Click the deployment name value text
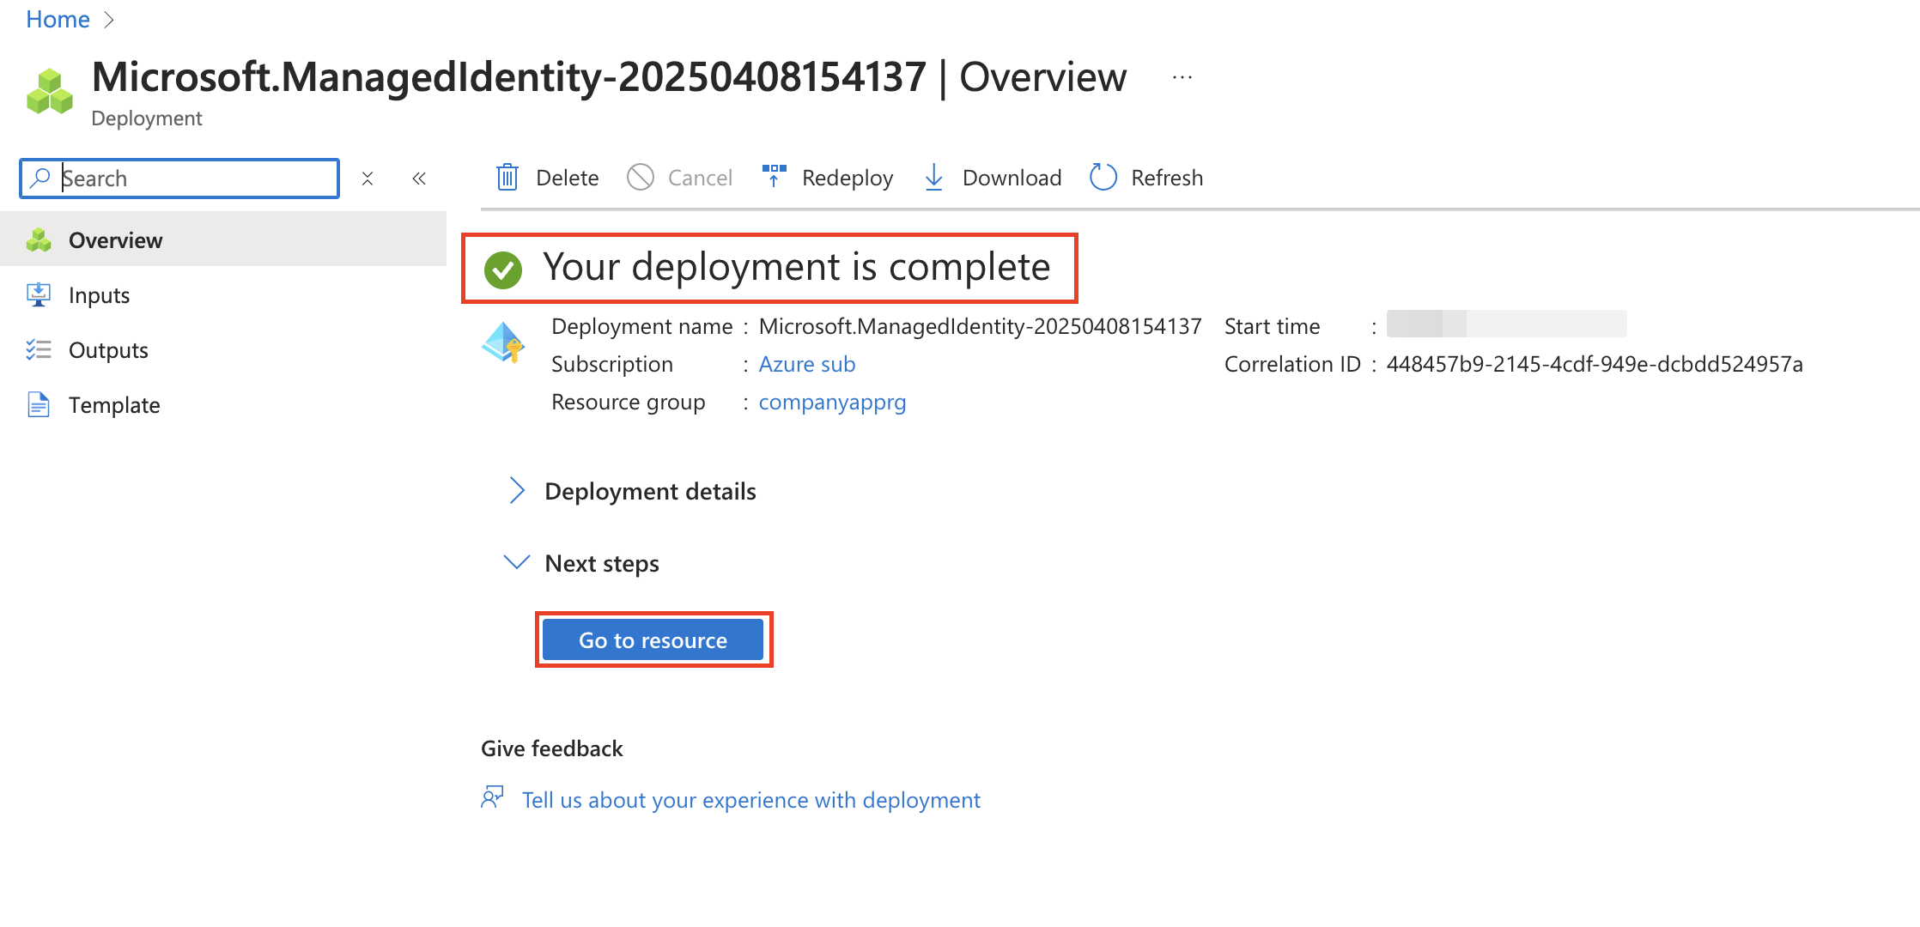This screenshot has width=1920, height=927. click(x=980, y=326)
